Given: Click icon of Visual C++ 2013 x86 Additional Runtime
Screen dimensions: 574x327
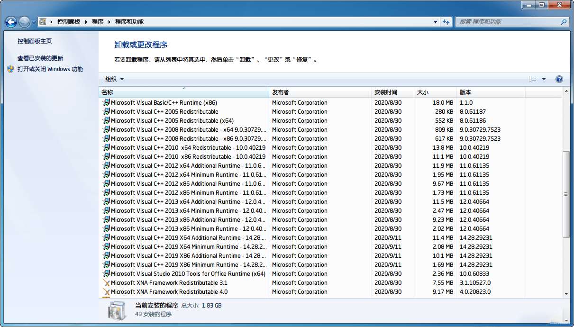Looking at the screenshot, I should pyautogui.click(x=106, y=219).
